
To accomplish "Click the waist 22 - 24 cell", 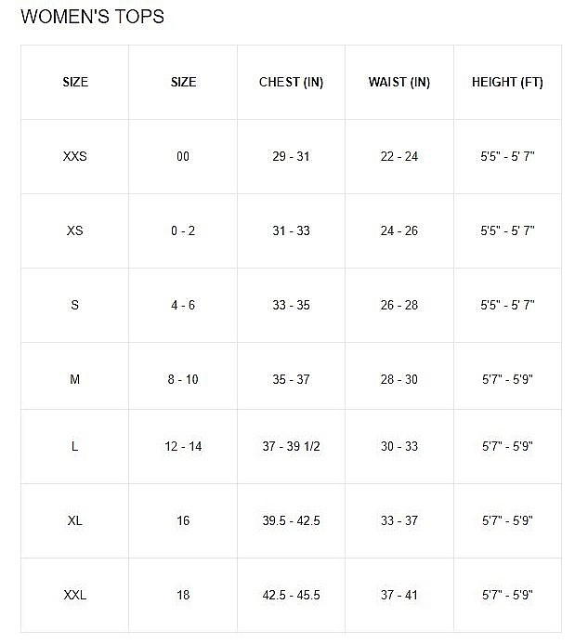I will tap(399, 156).
